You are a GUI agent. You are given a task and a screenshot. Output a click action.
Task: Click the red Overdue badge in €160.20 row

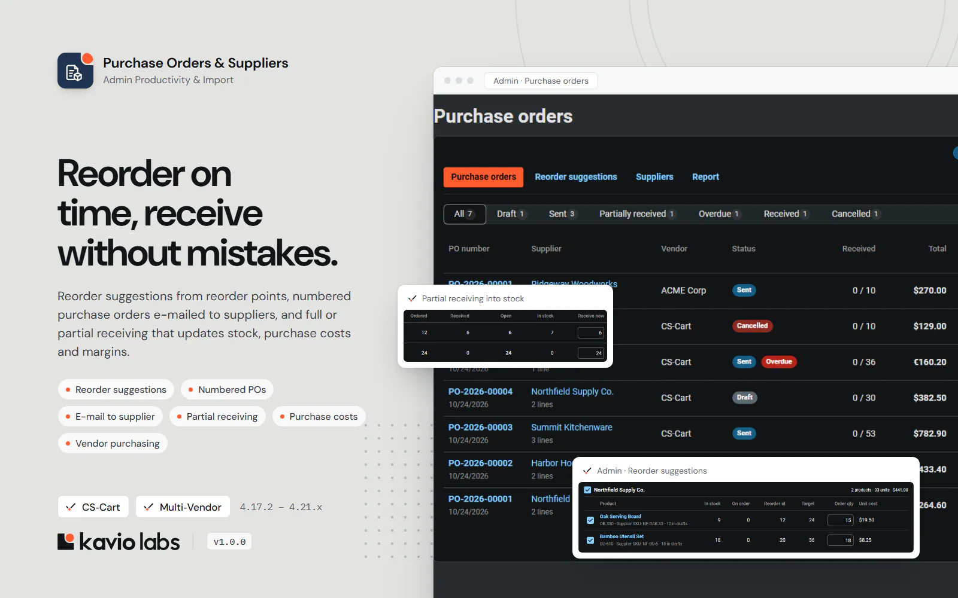778,362
